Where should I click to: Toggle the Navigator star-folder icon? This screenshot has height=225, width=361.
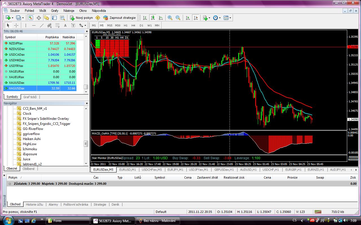pyautogui.click(x=47, y=18)
